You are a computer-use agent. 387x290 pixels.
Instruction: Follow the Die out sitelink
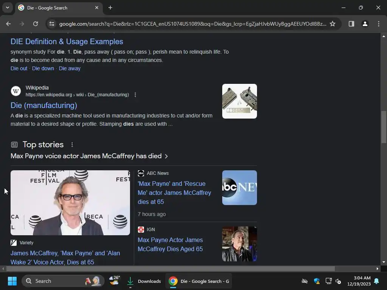coord(19,68)
